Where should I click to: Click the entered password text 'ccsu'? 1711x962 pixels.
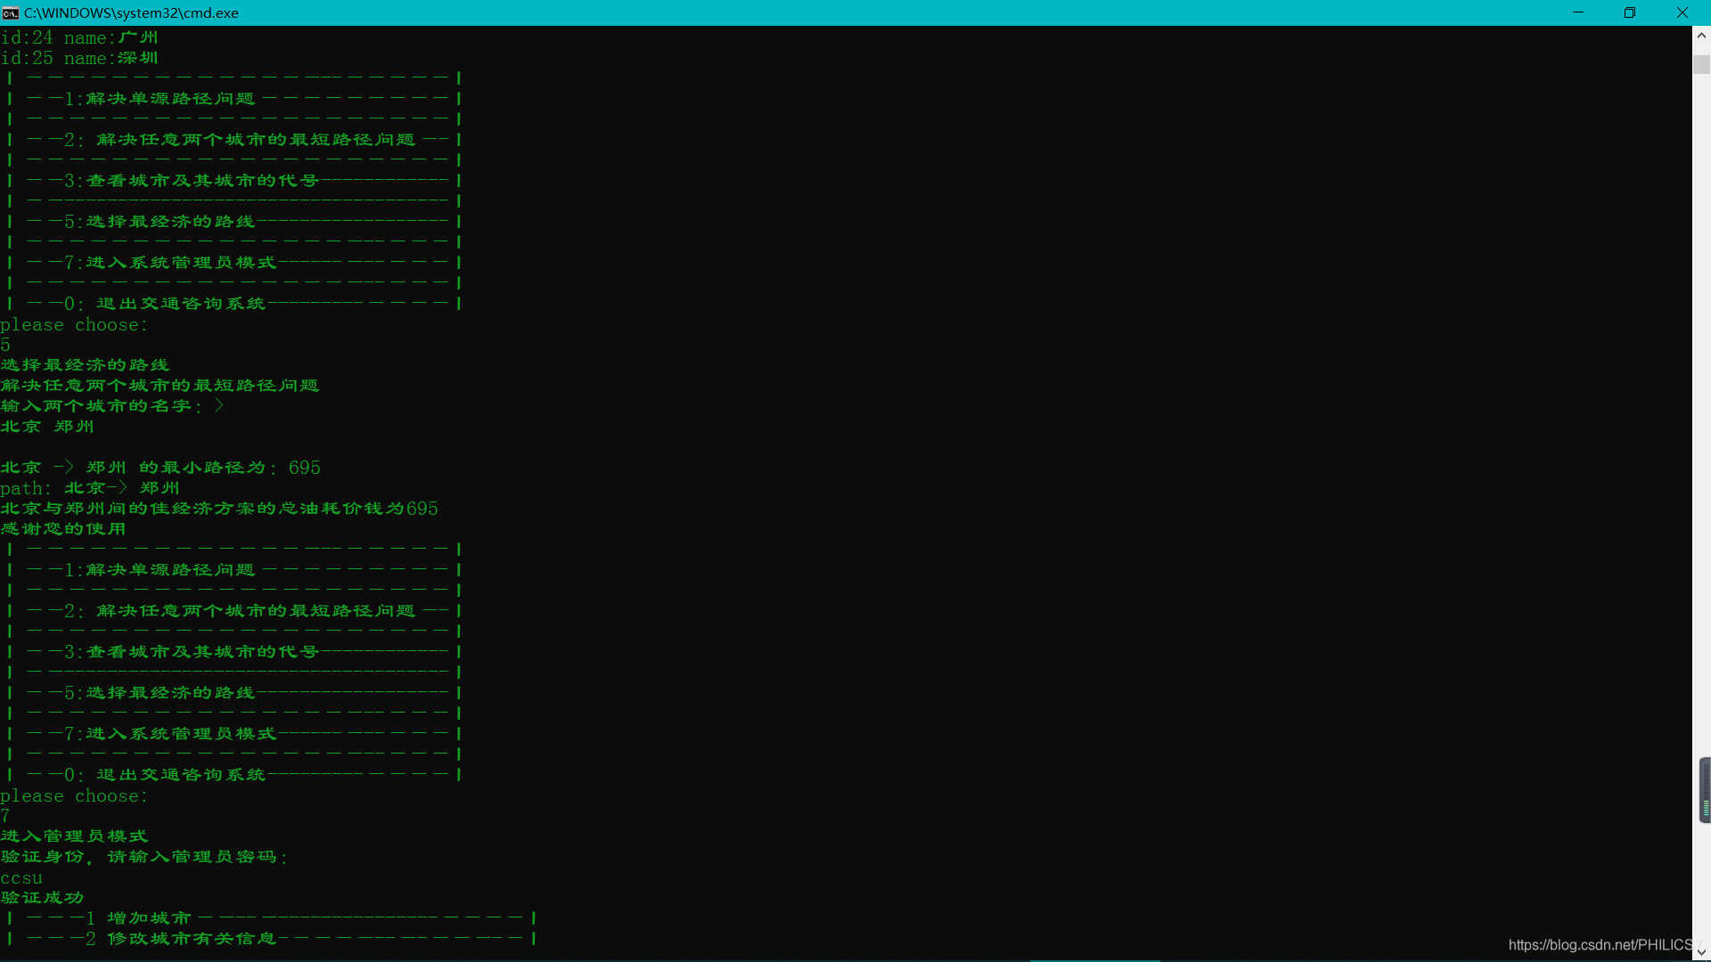click(21, 877)
